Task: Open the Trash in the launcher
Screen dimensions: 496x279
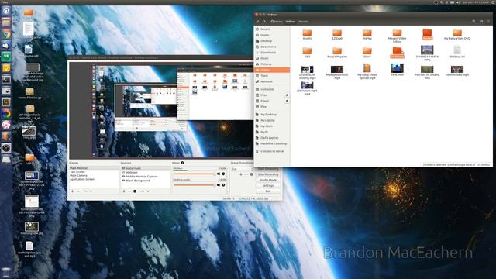Action: point(6,272)
